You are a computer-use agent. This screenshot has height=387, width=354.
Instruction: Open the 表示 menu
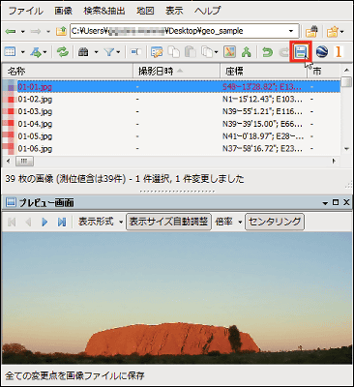[x=174, y=11]
